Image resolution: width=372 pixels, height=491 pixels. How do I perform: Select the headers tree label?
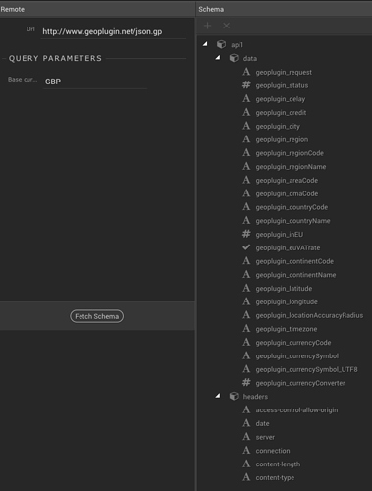point(255,397)
